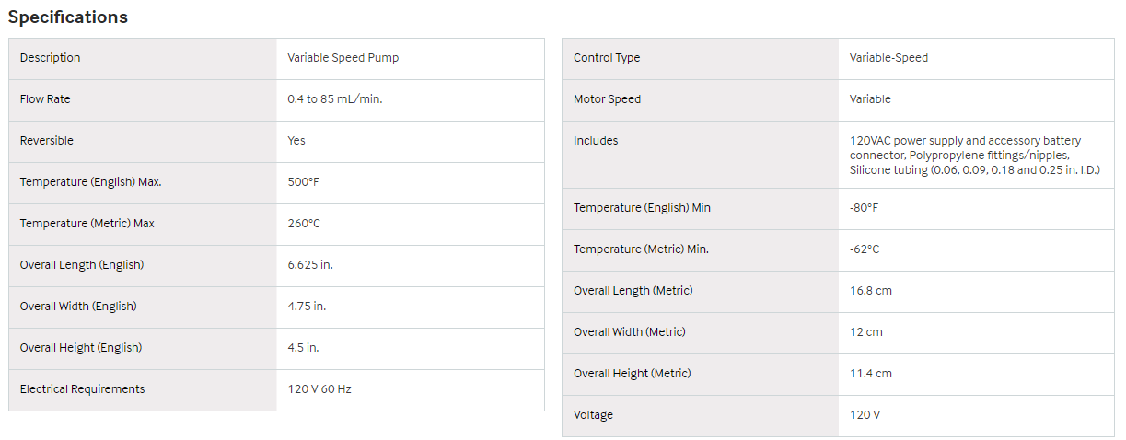Select the Reversible row label

47,141
